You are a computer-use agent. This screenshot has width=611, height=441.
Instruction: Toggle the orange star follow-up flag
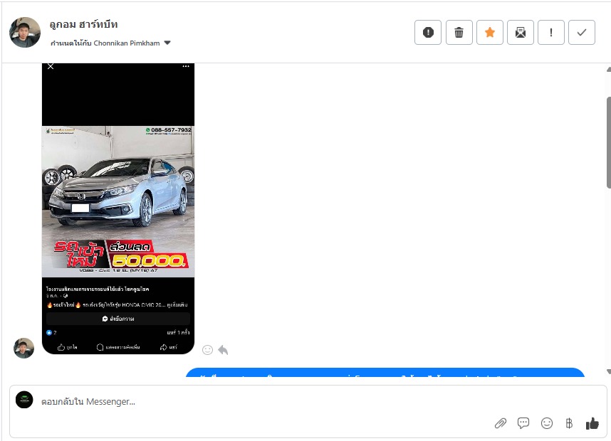490,32
